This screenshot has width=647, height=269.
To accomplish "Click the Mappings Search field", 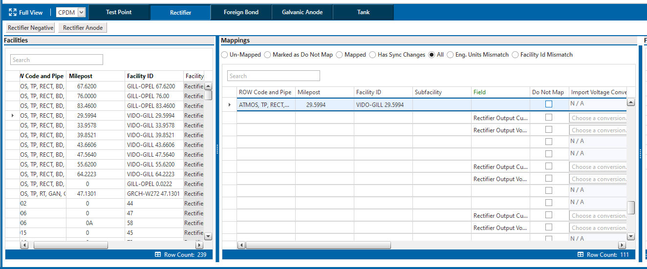I will click(274, 76).
